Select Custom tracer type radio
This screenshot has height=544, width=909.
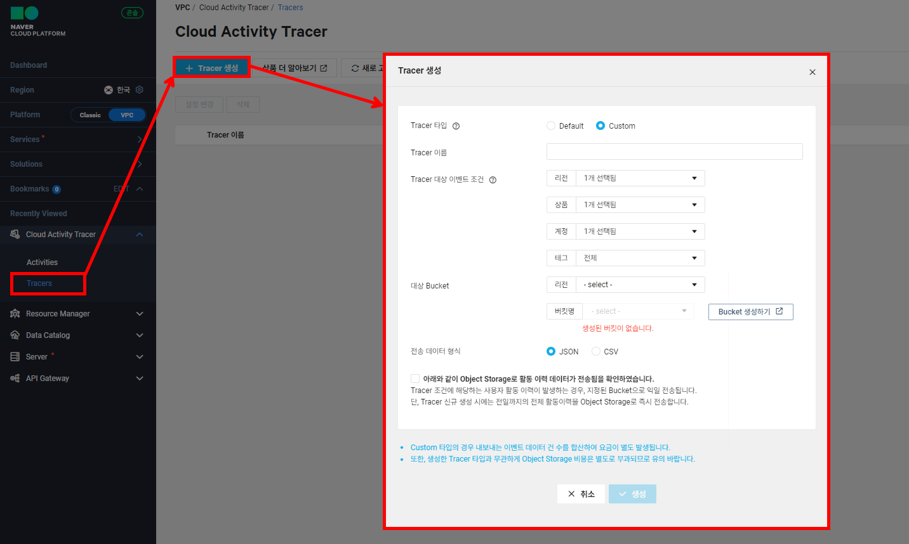600,126
